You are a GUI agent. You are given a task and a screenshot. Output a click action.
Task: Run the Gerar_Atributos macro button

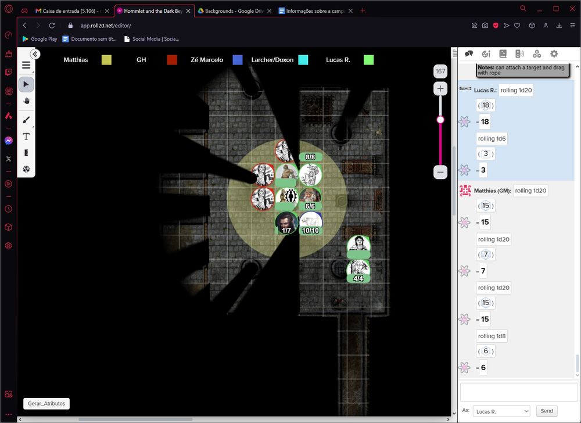coord(46,403)
